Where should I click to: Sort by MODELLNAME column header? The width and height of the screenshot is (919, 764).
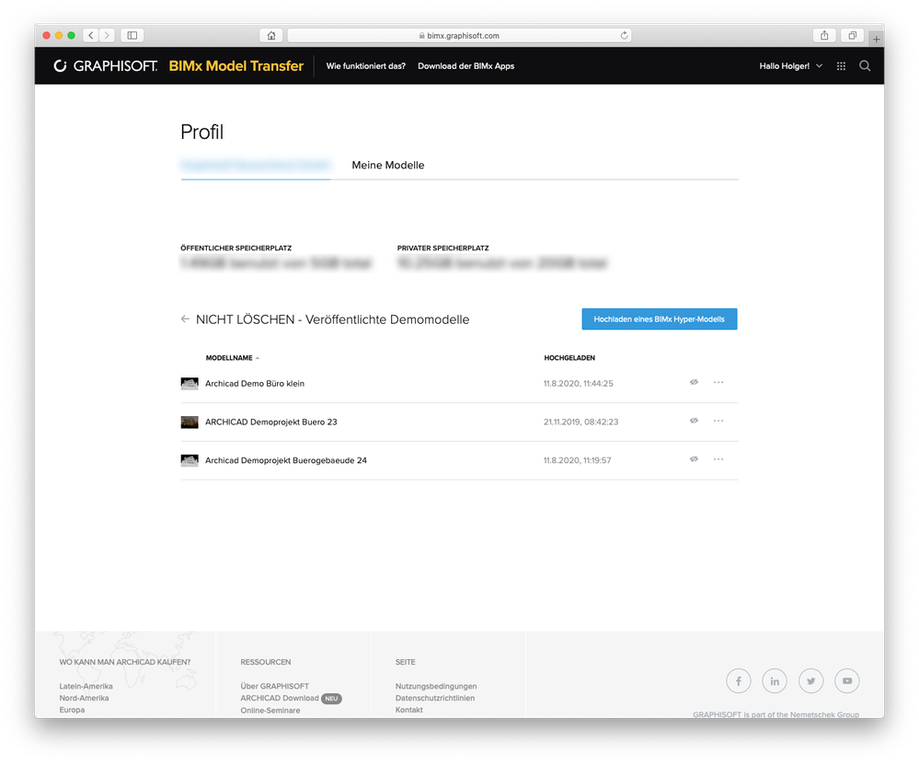[232, 358]
